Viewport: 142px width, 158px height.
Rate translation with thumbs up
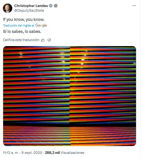point(43,40)
